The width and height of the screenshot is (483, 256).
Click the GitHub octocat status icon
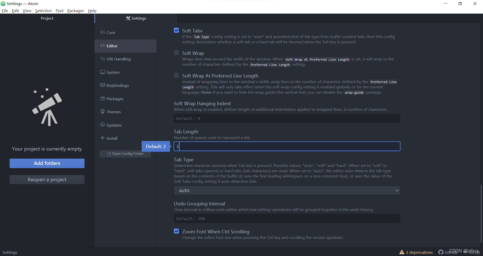[441, 252]
